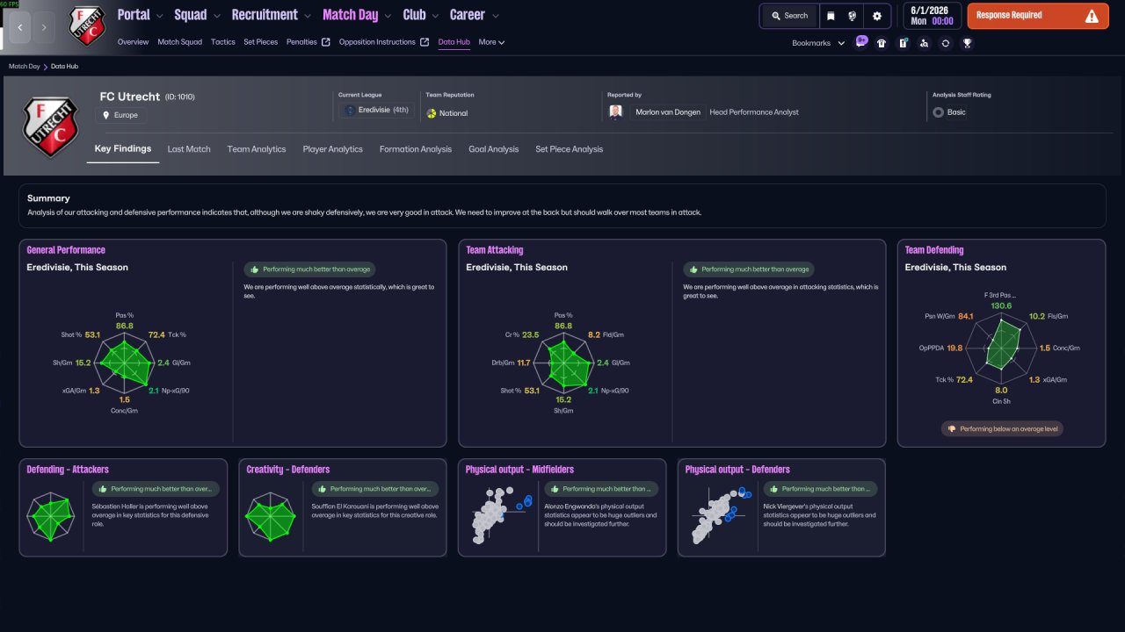Click the pop-out icon next to Opposition Instructions
This screenshot has height=632, width=1125.
(x=425, y=42)
